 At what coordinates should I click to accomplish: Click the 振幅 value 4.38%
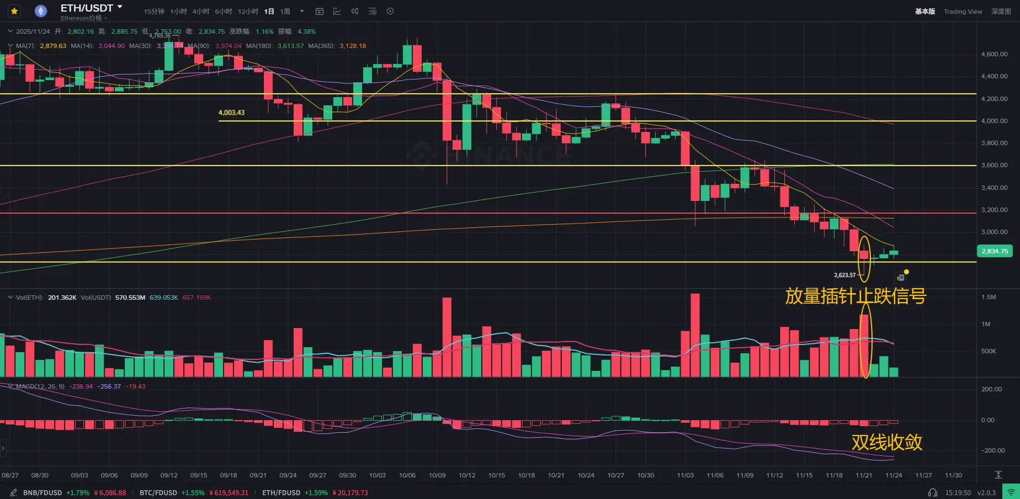point(306,31)
